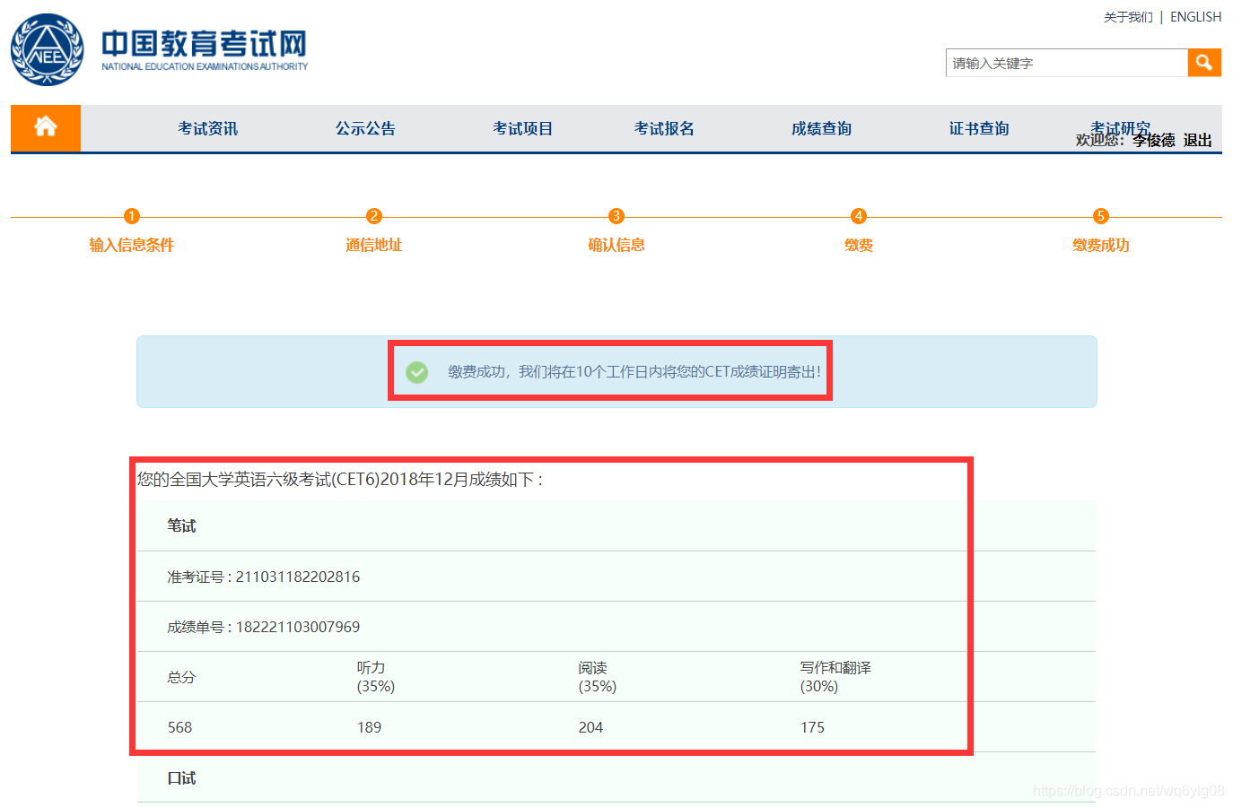The height and width of the screenshot is (807, 1233).
Task: Click step 2 circle marker
Action: click(374, 216)
